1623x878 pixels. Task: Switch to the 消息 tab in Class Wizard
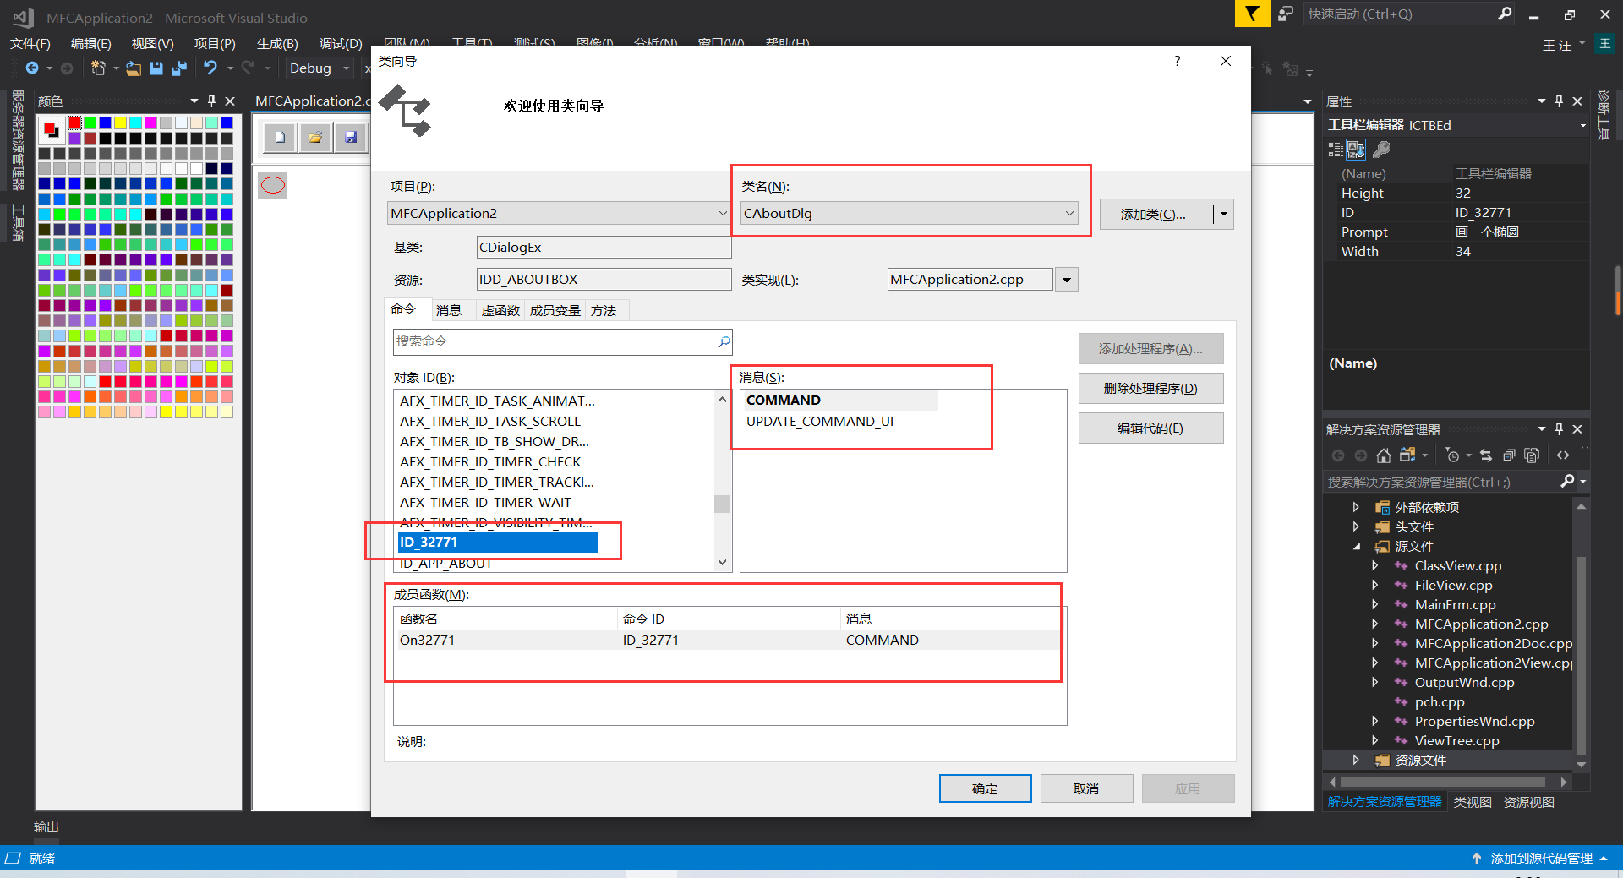pyautogui.click(x=449, y=310)
